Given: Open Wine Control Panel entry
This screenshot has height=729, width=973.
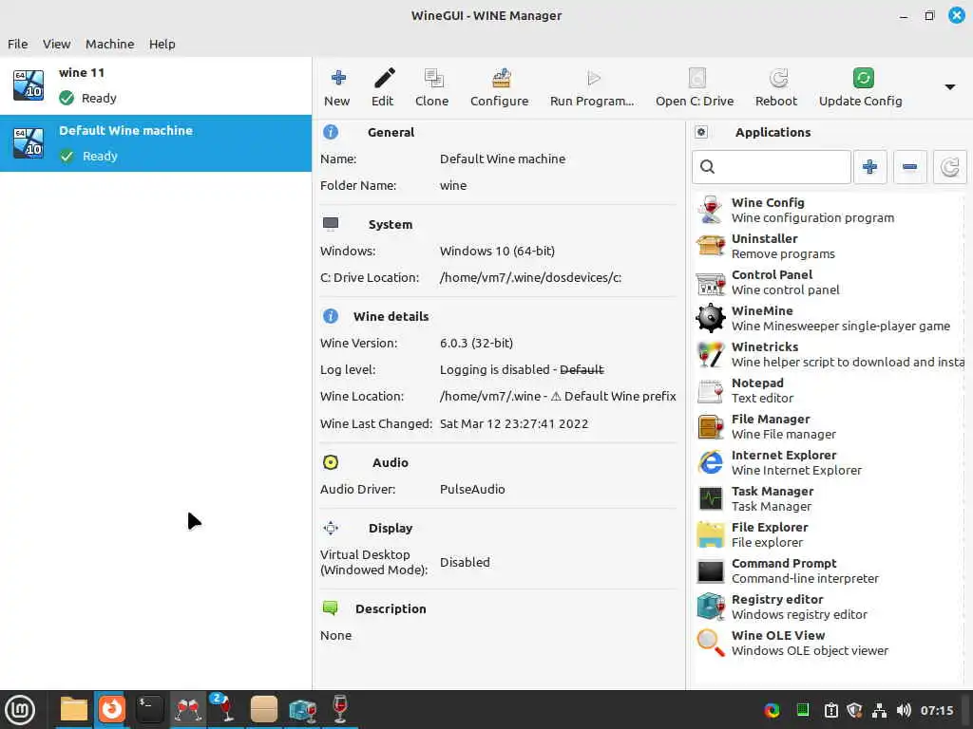Looking at the screenshot, I should pos(830,282).
